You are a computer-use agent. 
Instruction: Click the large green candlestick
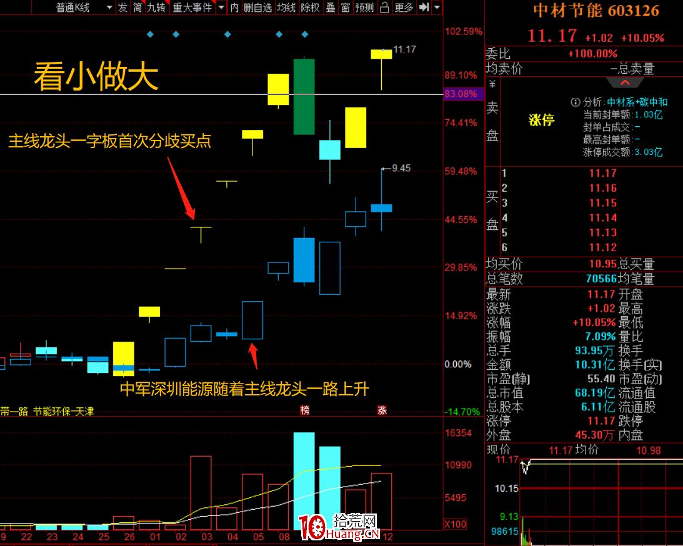304,97
